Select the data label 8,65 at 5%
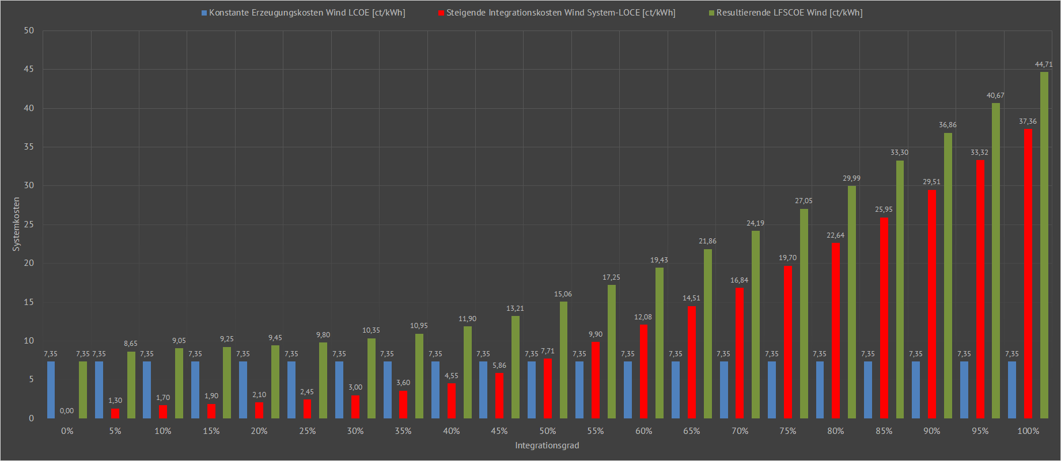The height and width of the screenshot is (461, 1061). (131, 344)
